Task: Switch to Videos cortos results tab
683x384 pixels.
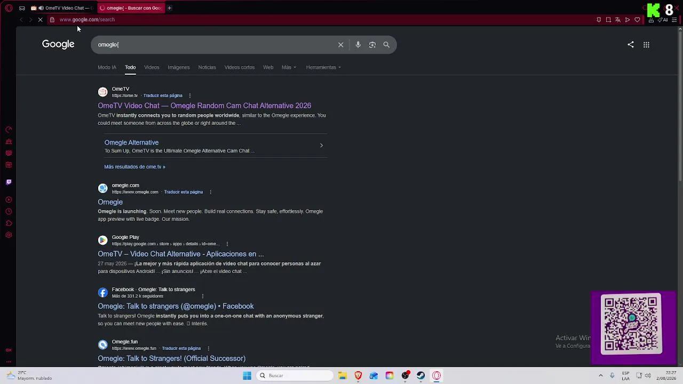Action: (240, 67)
